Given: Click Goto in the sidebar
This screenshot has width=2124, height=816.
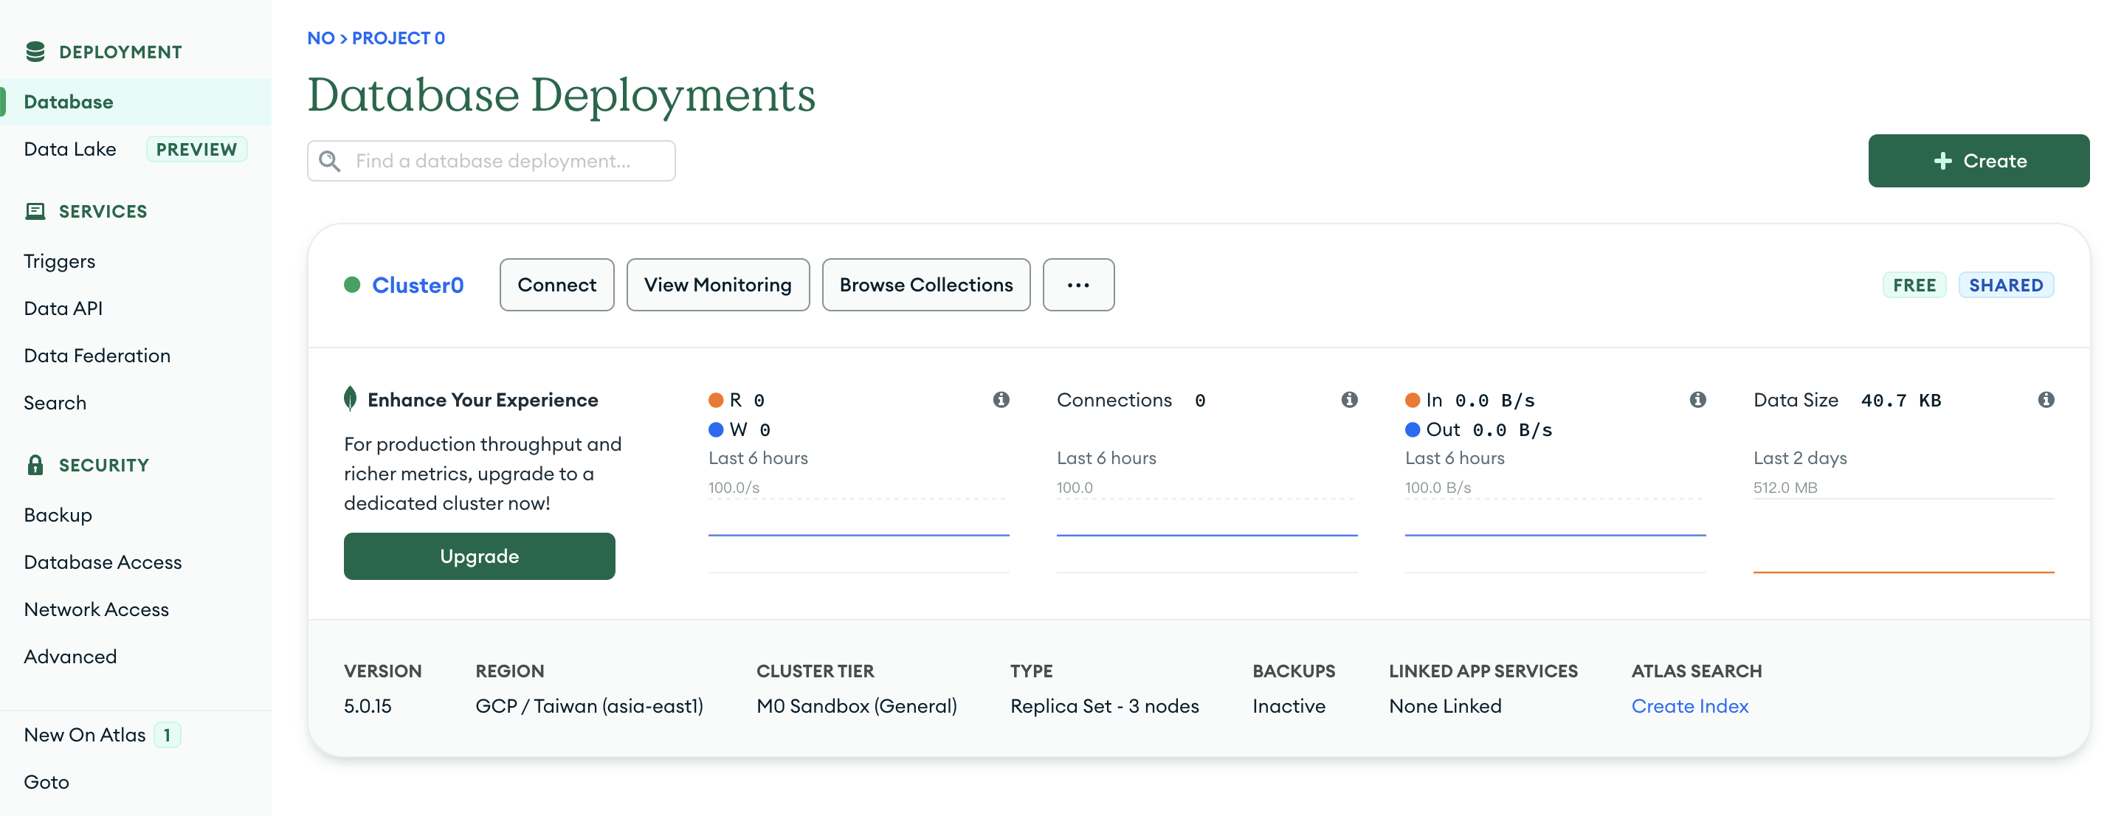Looking at the screenshot, I should (x=46, y=782).
